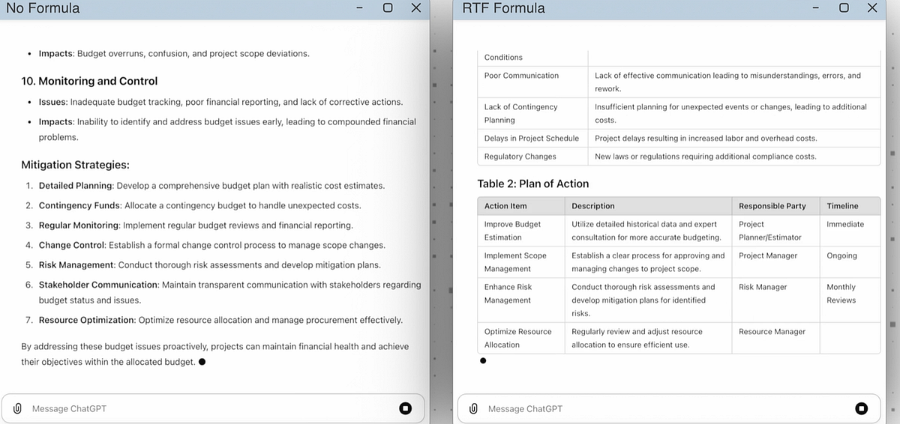Click the 'Project delays resulting in increased' cell
The height and width of the screenshot is (424, 900).
[x=734, y=138]
